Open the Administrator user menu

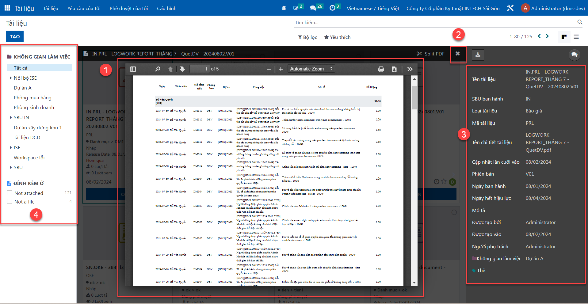click(553, 8)
